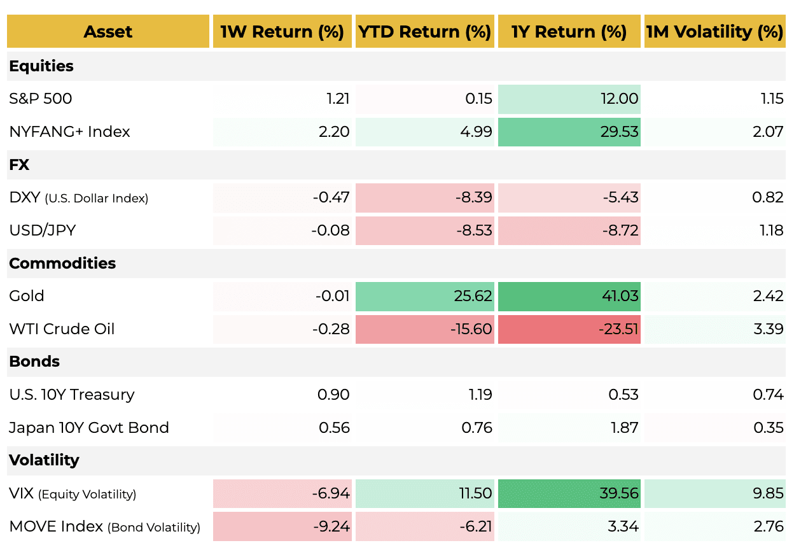Select the MOVE Index 1W return -9.24
This screenshot has height=550, width=794.
282,526
